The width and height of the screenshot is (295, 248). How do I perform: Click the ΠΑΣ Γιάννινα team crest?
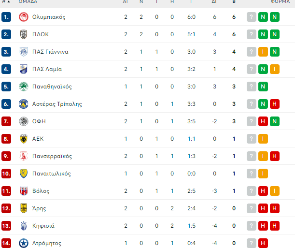tap(23, 52)
